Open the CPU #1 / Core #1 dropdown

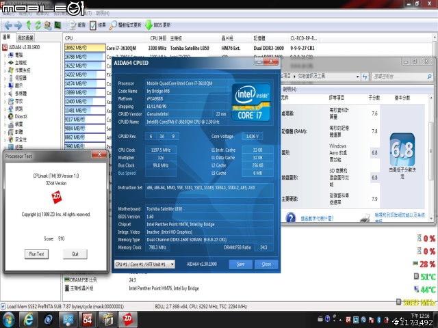[144, 264]
